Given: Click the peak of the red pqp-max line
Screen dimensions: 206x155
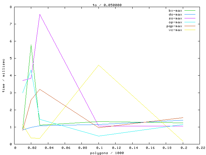Looking at the screenshot, I should pos(40,89).
